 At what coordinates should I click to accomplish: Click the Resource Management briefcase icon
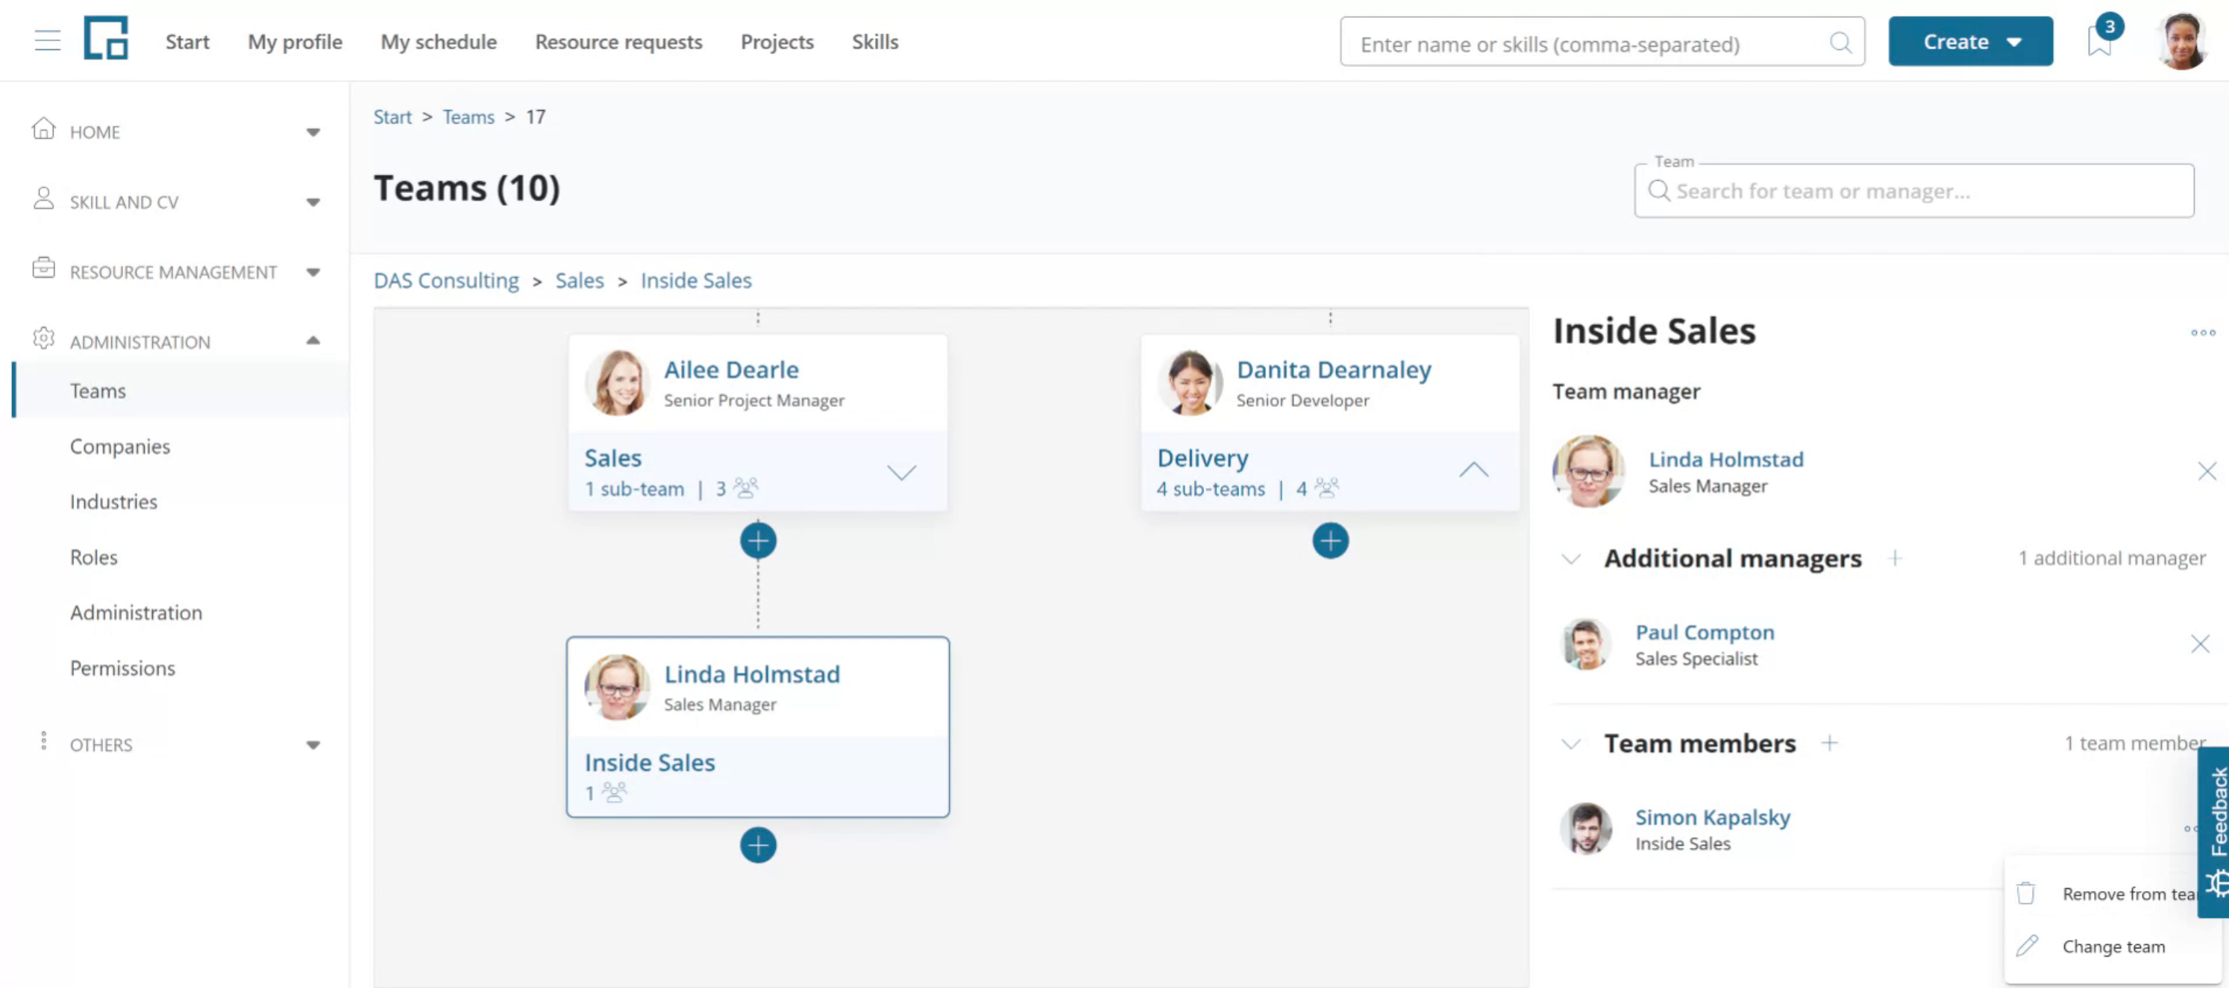click(x=43, y=269)
